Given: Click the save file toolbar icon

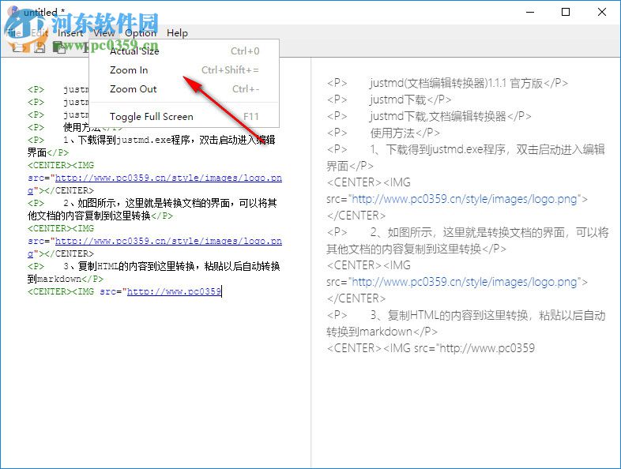Looking at the screenshot, I should tap(40, 48).
